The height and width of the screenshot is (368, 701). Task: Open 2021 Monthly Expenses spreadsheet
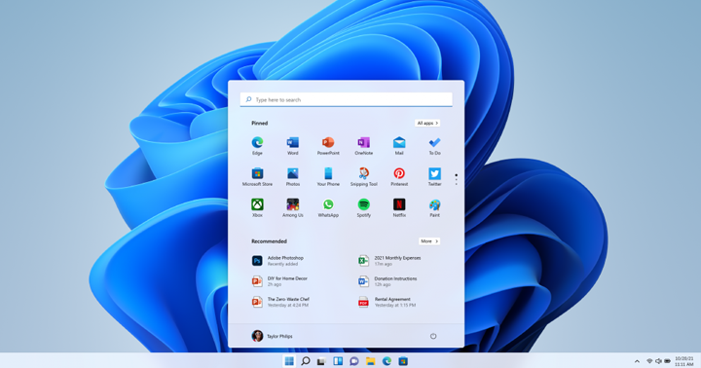click(389, 261)
